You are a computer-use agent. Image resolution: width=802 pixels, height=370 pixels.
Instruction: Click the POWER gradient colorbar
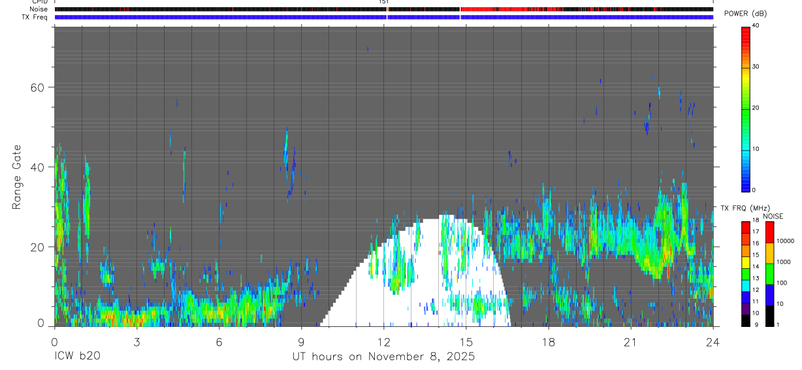click(745, 108)
